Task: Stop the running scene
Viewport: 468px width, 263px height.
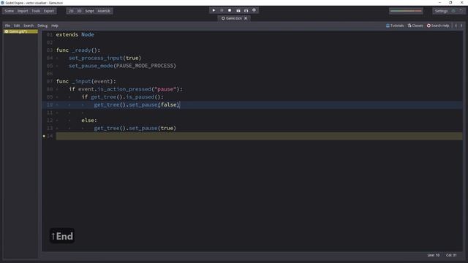Action: click(x=230, y=10)
